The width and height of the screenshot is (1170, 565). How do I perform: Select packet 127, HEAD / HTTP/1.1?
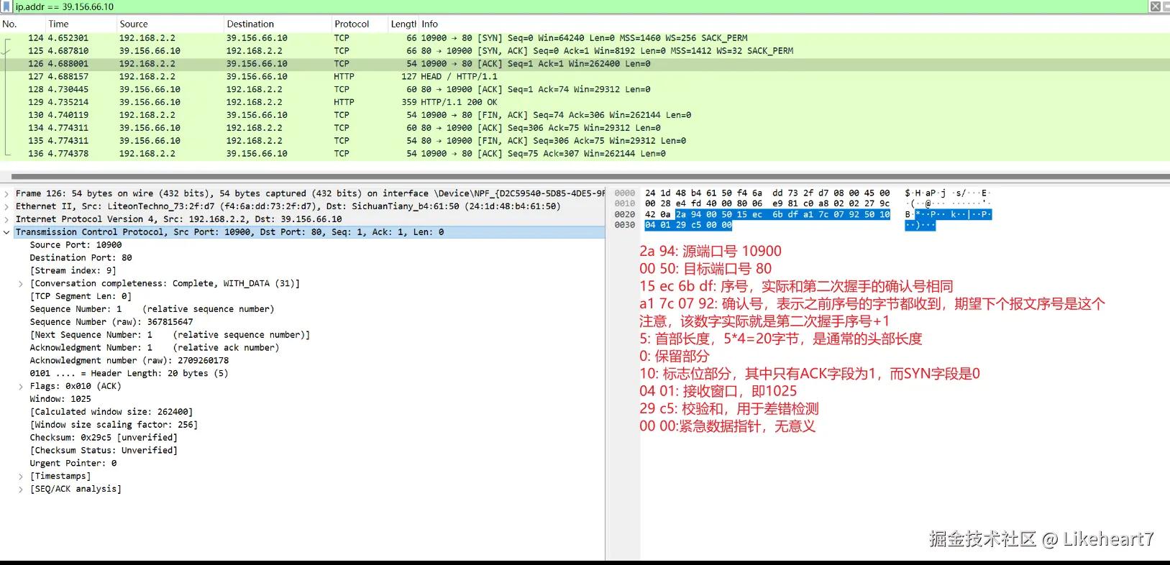pos(585,77)
